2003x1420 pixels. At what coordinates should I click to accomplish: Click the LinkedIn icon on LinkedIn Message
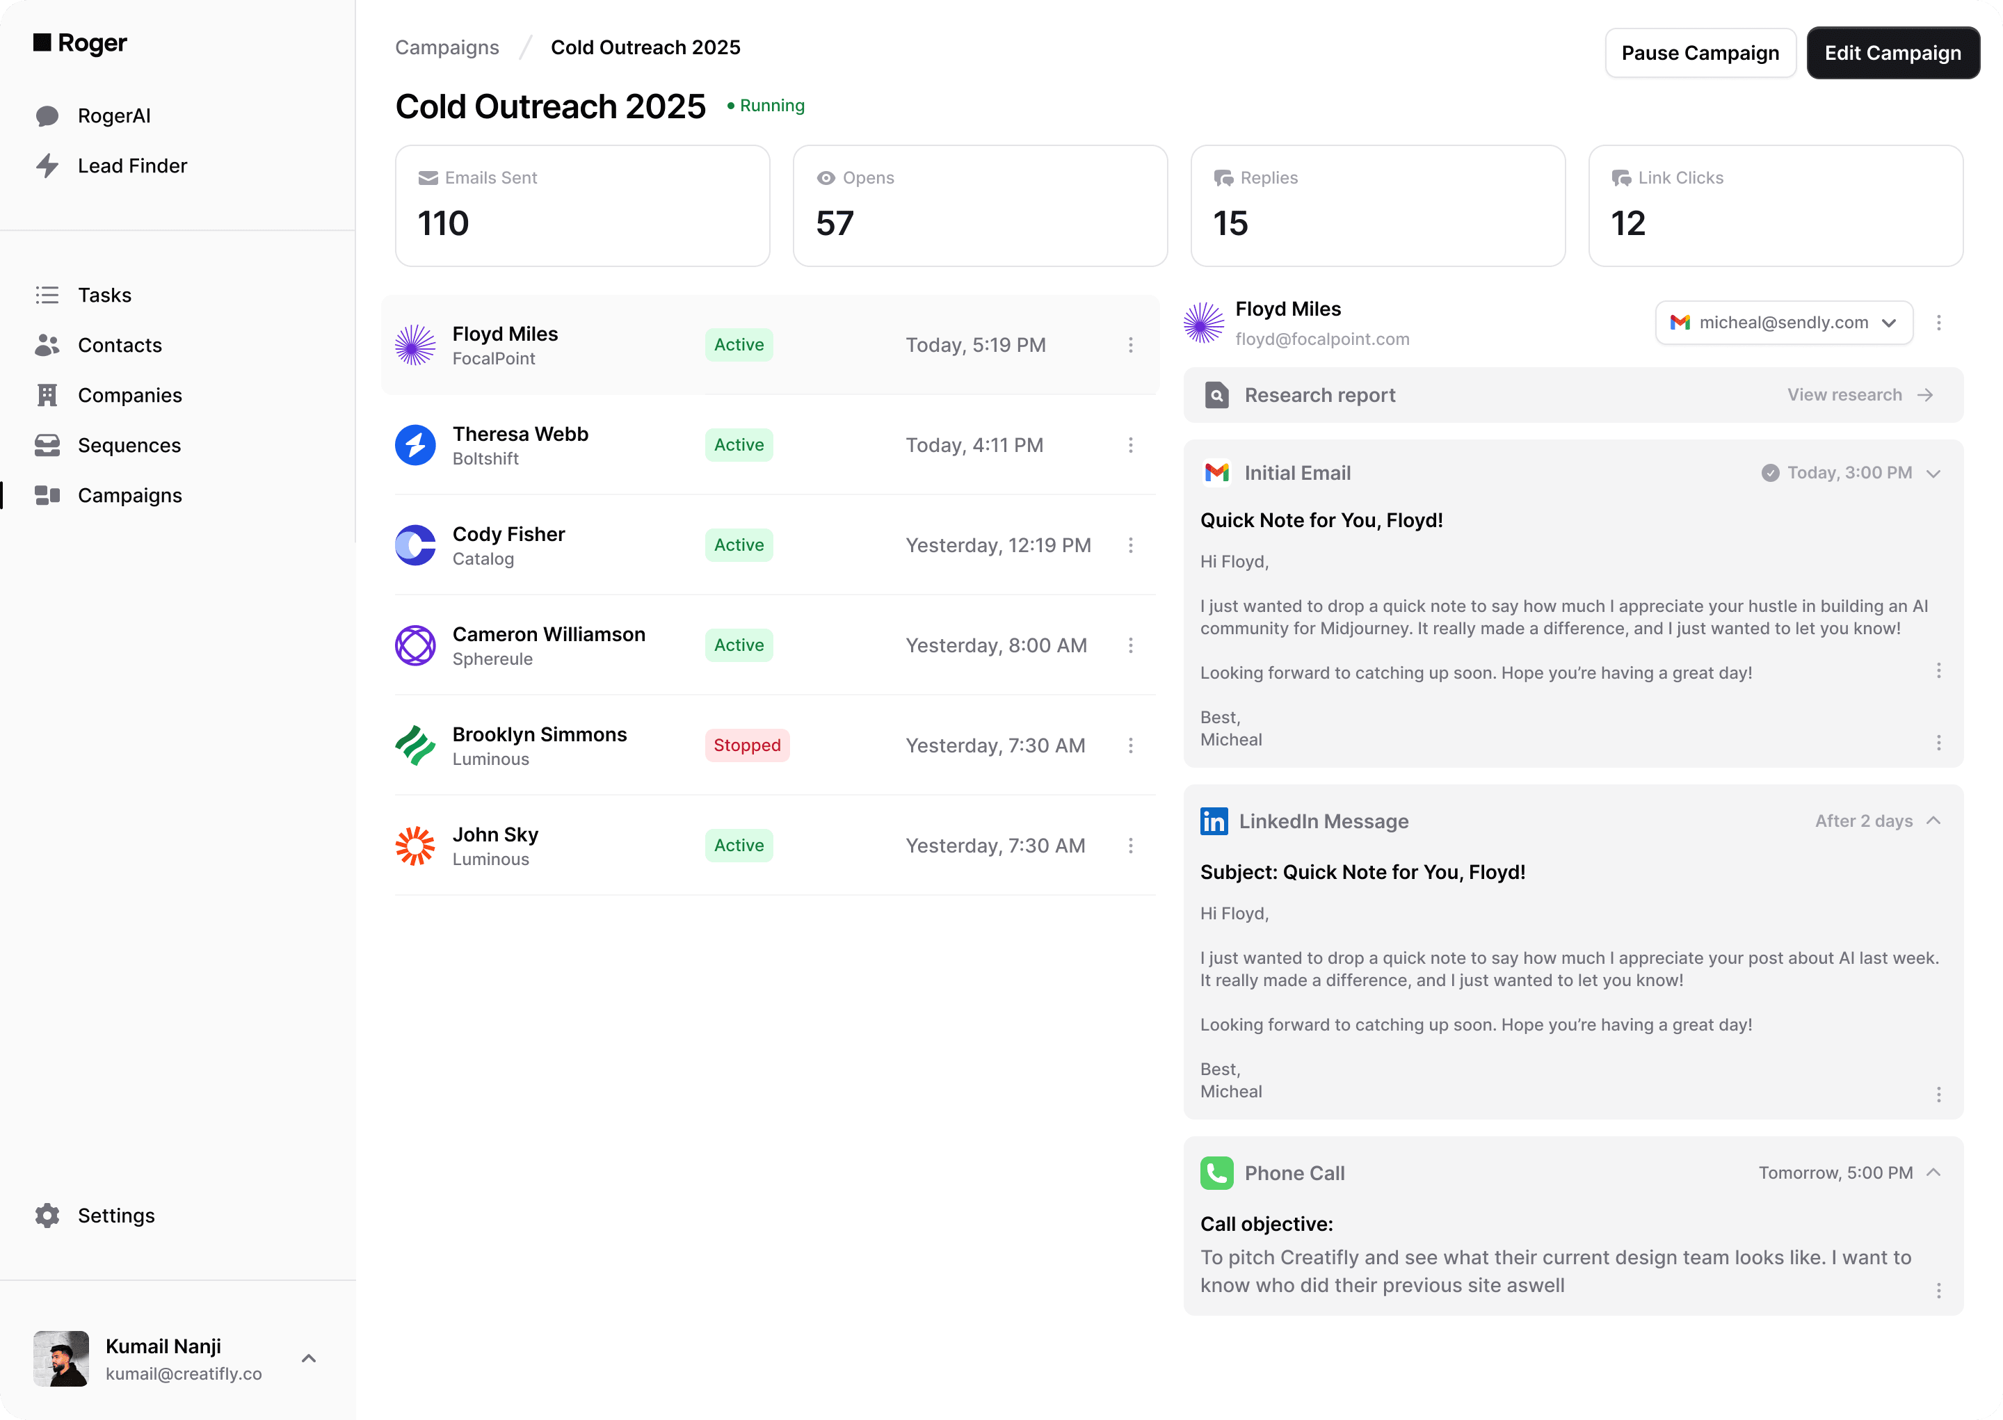(x=1214, y=821)
